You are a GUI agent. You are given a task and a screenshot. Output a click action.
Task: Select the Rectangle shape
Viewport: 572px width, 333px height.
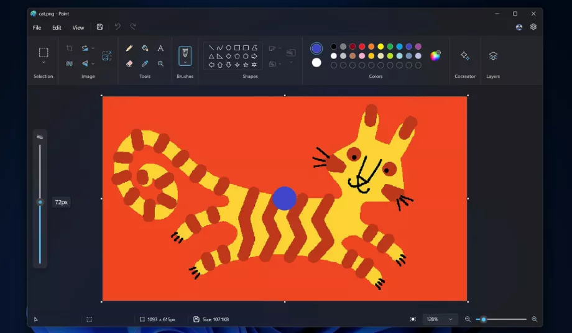(x=237, y=48)
